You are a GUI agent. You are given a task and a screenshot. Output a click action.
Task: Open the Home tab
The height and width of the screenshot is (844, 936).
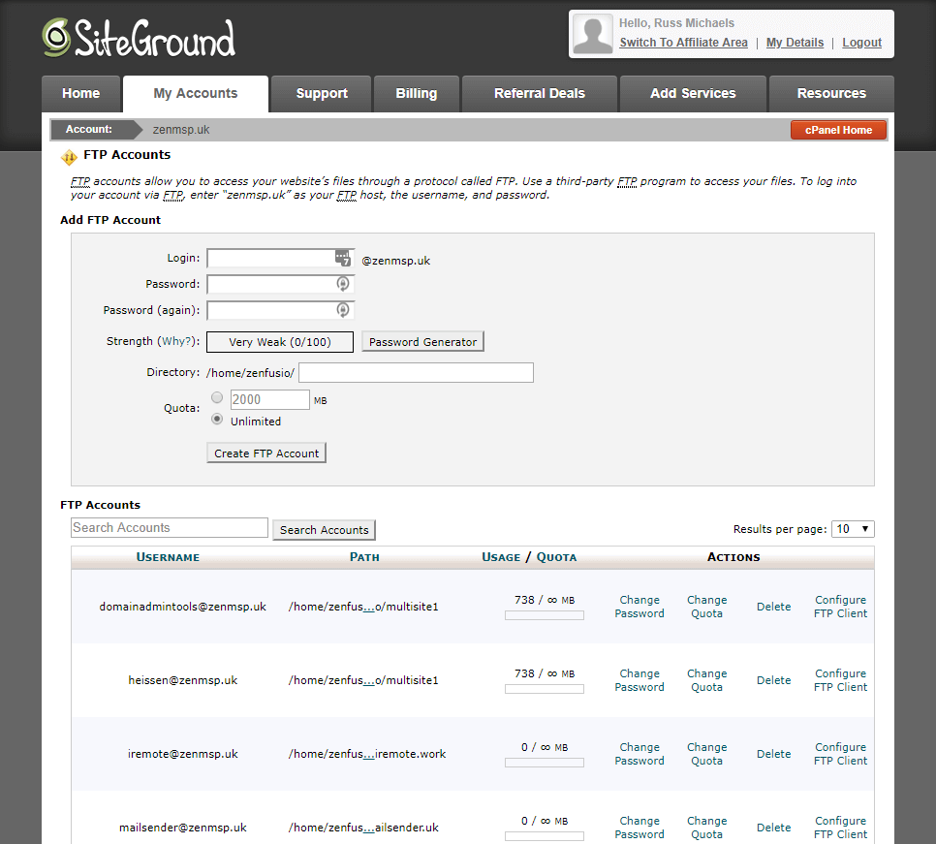[x=81, y=94]
